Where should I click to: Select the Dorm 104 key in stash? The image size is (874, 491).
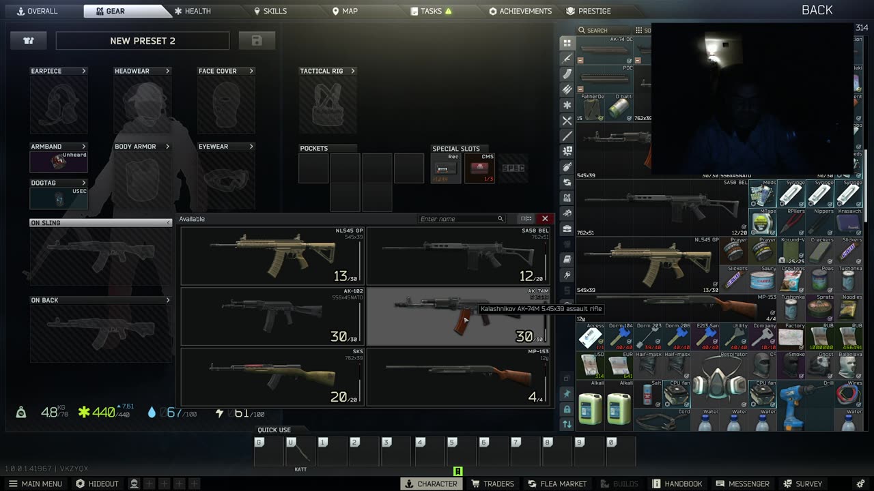619,336
